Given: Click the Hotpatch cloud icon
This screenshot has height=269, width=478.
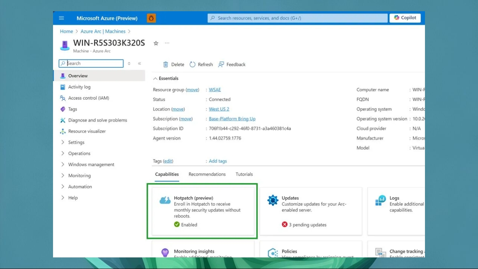Looking at the screenshot, I should pos(165,201).
